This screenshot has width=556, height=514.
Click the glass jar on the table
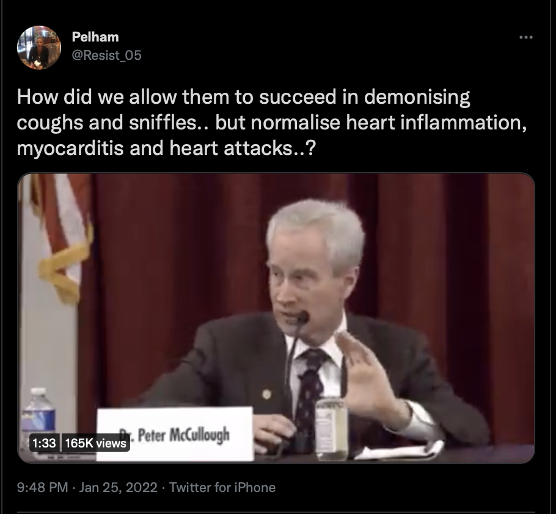331,429
